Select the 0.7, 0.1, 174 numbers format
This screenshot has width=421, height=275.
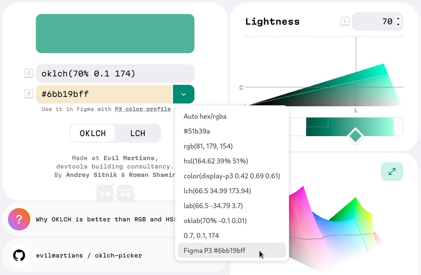coord(232,235)
